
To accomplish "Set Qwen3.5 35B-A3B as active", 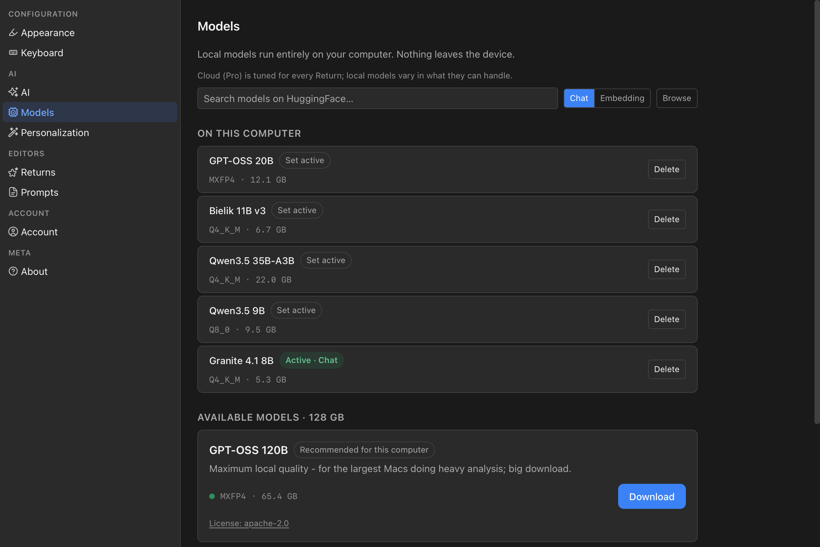I will [326, 260].
